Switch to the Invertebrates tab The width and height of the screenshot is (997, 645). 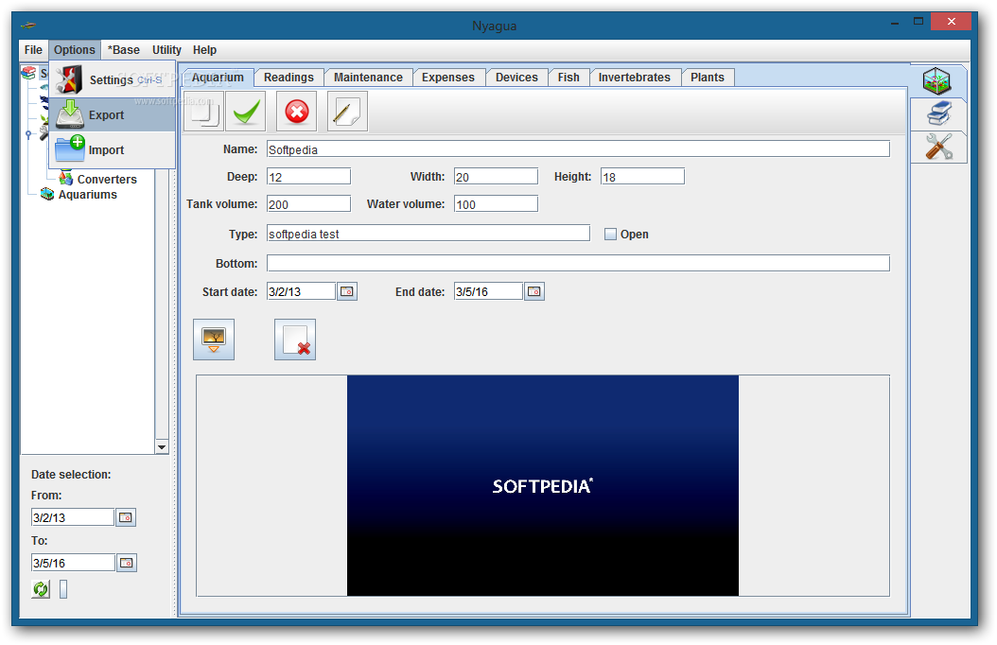click(634, 78)
